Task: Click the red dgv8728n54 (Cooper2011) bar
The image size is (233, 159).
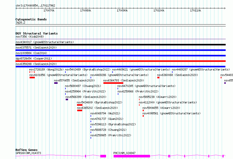Action: [x=120, y=61]
